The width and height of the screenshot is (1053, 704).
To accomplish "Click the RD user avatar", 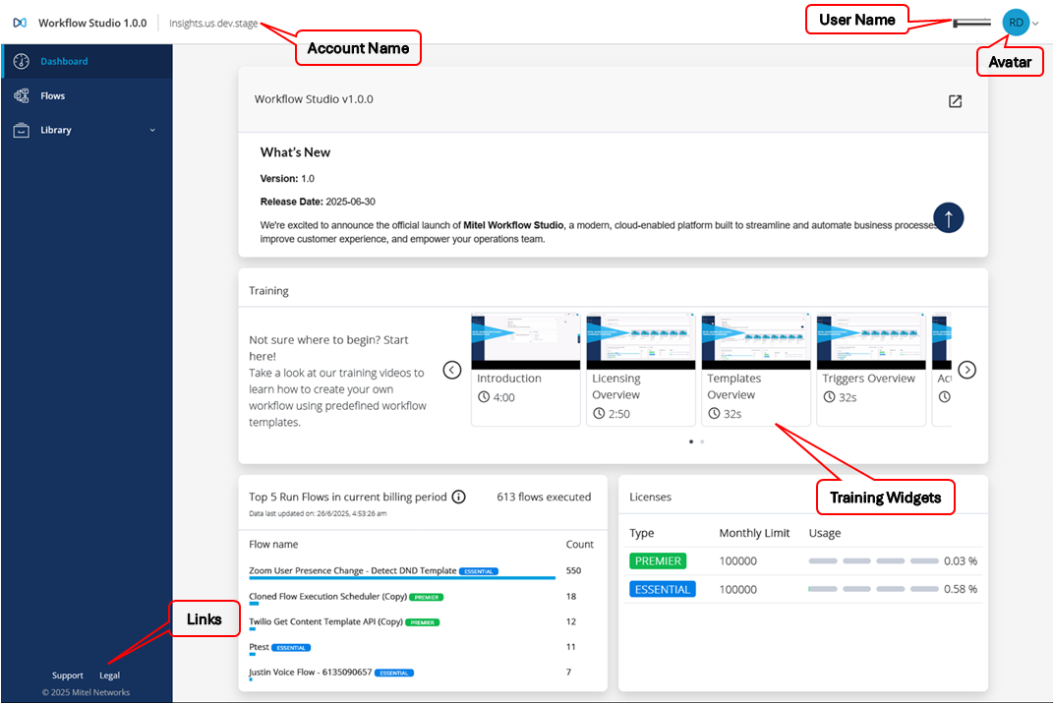I will click(x=1016, y=23).
